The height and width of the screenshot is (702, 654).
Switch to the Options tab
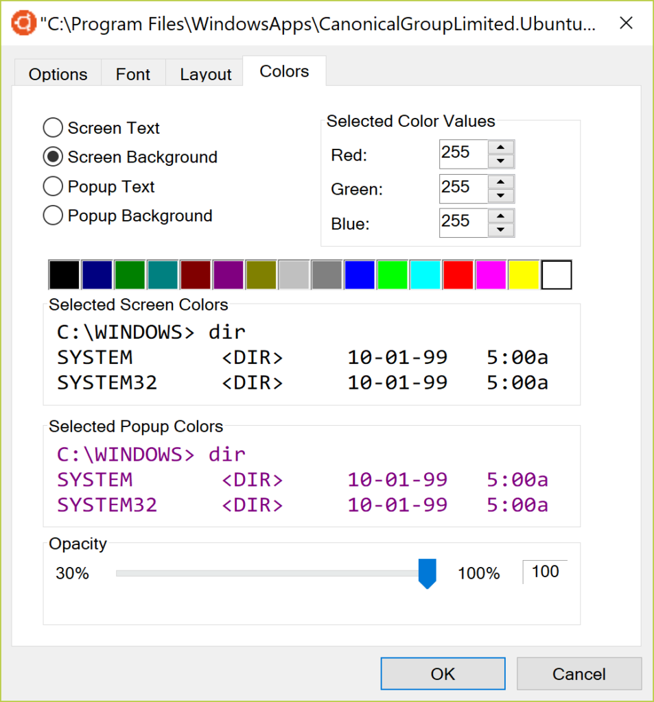(57, 73)
